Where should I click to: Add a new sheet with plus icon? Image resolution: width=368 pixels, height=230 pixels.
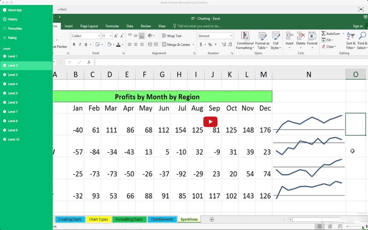[x=212, y=219]
